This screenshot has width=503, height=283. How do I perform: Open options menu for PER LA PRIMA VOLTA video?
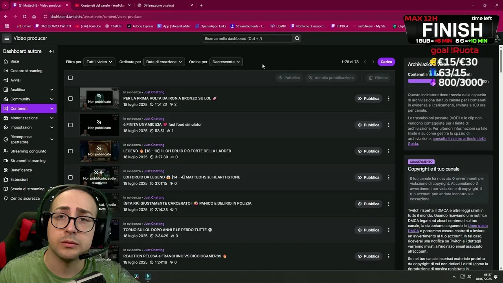[x=389, y=99]
